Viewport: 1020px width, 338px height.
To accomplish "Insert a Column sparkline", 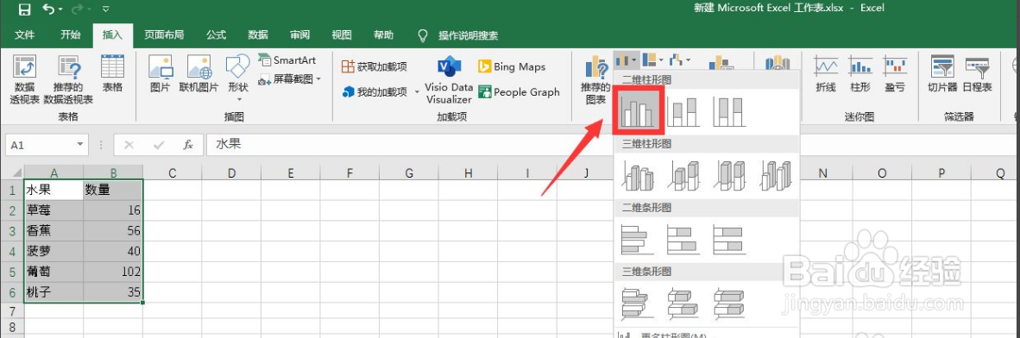I will click(x=860, y=72).
